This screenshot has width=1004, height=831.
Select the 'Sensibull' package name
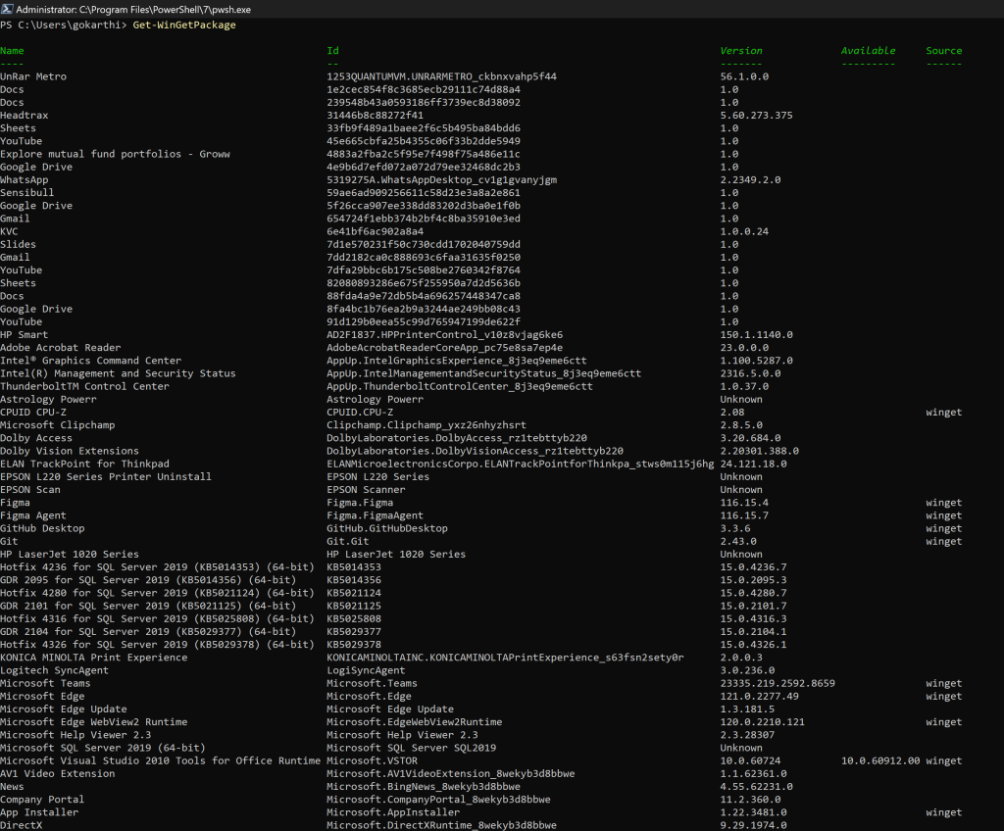click(x=26, y=193)
